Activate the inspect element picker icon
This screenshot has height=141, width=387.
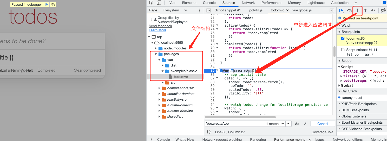151,3
